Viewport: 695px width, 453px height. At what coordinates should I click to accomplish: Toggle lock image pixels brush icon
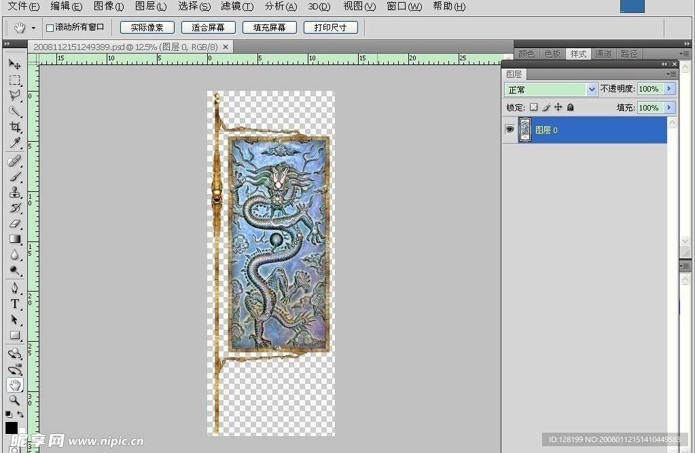(546, 107)
